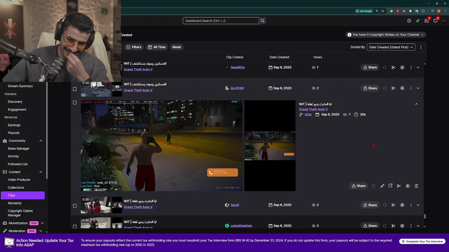The width and height of the screenshot is (449, 252).
Task: Select checkbox for the expanded t02p clip
Action: (74, 103)
